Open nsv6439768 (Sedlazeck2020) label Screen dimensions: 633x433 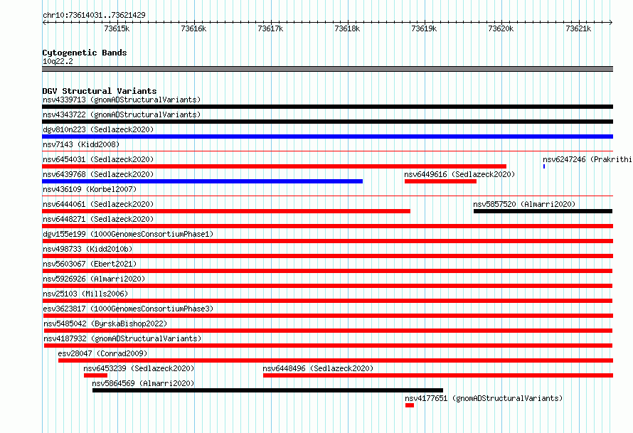coord(98,174)
